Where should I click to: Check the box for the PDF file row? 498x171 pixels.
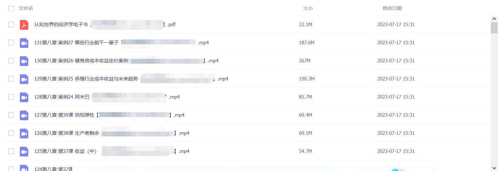(x=11, y=25)
